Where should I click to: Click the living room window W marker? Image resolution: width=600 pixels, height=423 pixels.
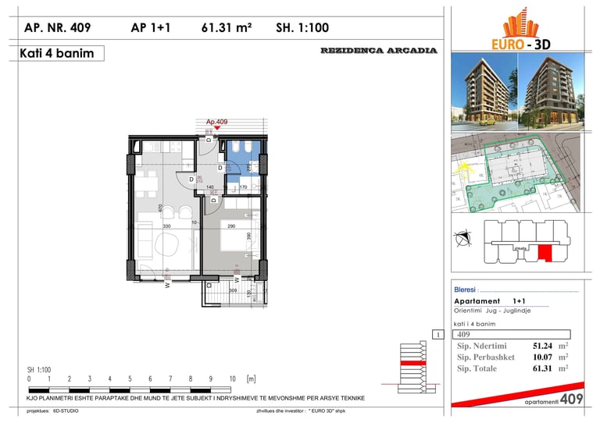(167, 285)
